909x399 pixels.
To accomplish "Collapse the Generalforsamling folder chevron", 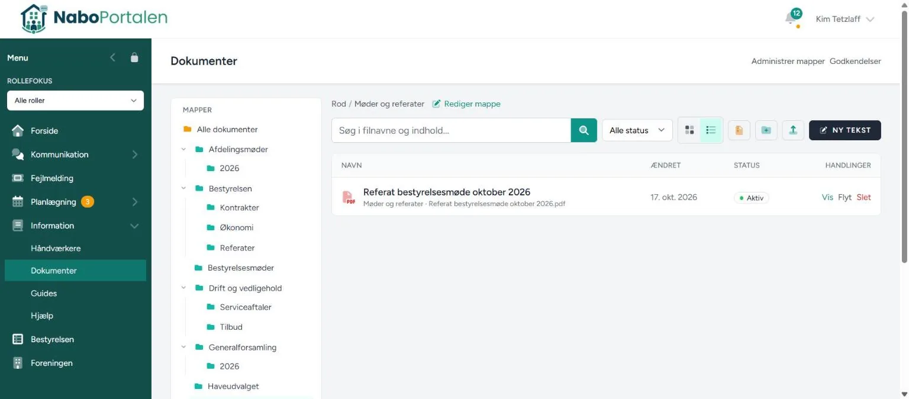I will pos(184,347).
